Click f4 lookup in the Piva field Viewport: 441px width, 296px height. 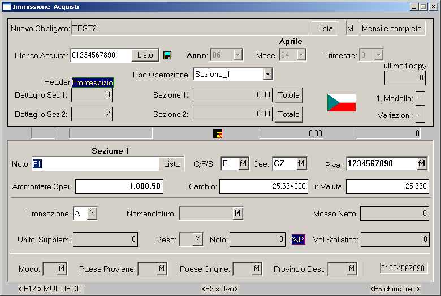[422, 164]
